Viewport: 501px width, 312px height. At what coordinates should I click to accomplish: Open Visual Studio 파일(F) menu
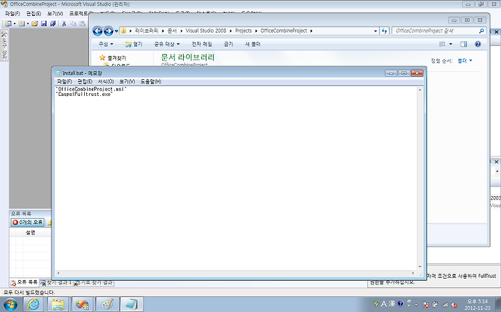(x=13, y=13)
